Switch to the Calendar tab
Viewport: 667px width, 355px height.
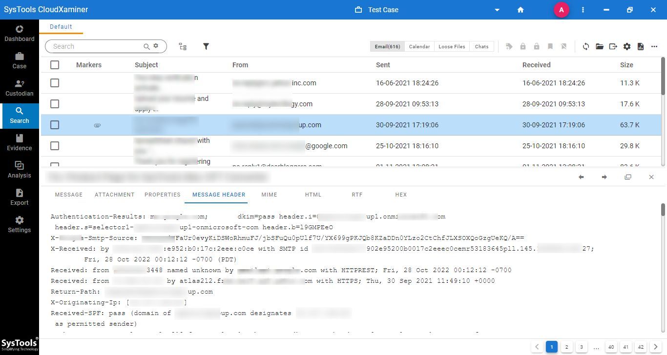[419, 46]
